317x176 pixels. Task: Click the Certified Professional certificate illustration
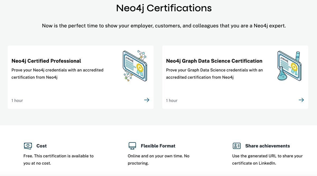click(x=135, y=66)
